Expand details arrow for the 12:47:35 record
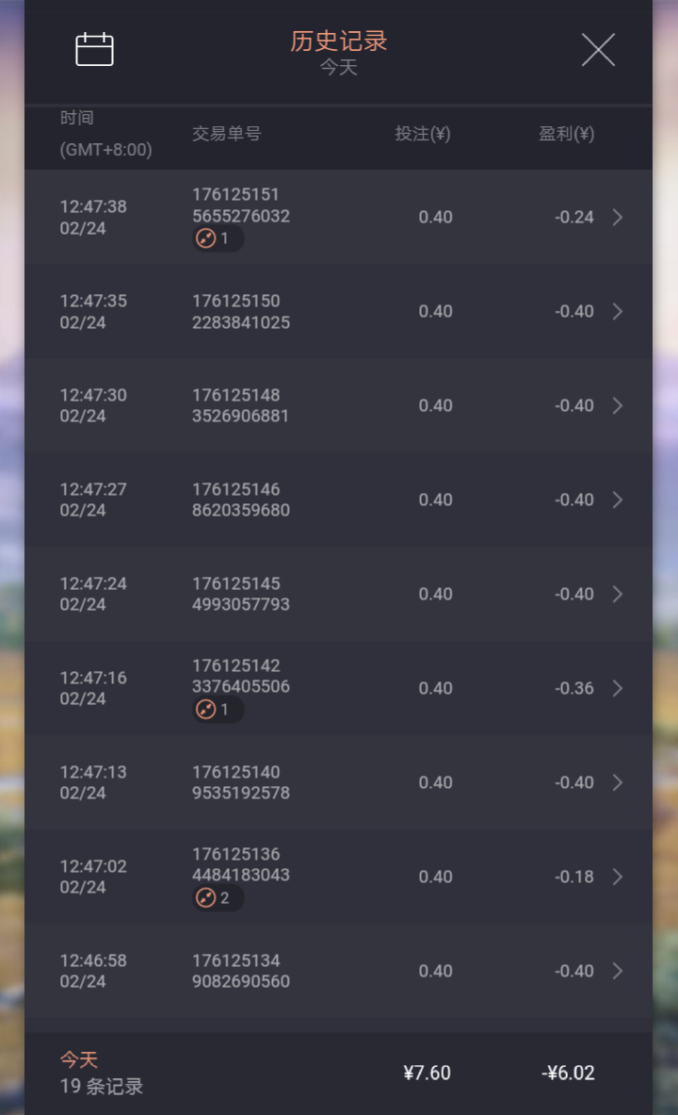This screenshot has width=678, height=1115. (x=618, y=312)
